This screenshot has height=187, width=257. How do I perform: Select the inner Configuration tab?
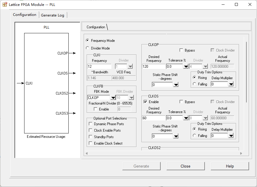(x=96, y=27)
